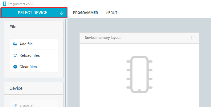Choose the Add file text label
The image size is (211, 107).
point(26,44)
